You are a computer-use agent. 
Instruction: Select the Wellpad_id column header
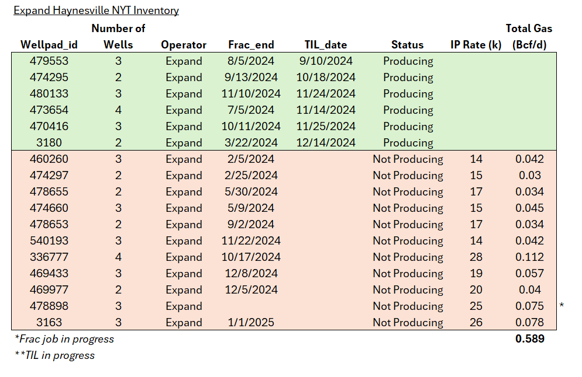click(x=49, y=45)
